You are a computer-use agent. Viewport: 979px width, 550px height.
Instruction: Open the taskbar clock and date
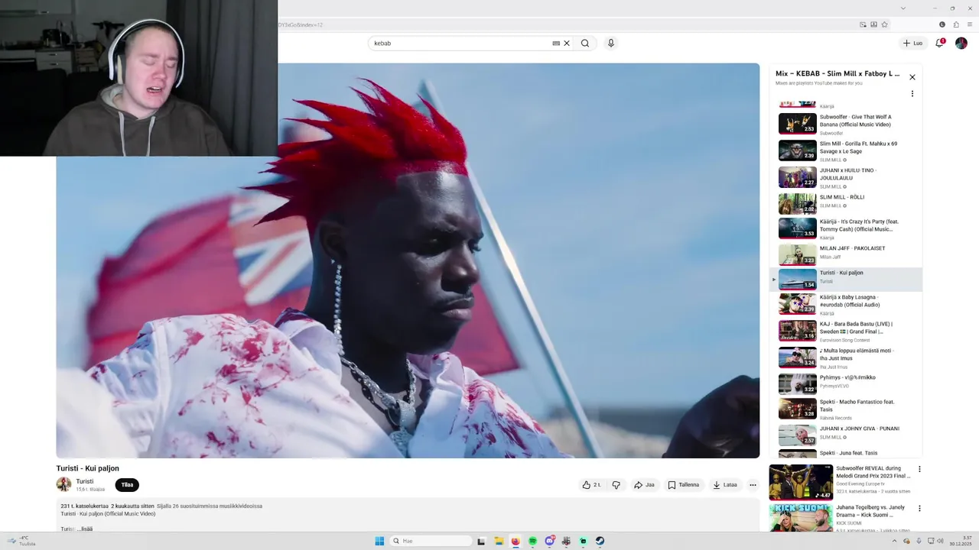961,541
